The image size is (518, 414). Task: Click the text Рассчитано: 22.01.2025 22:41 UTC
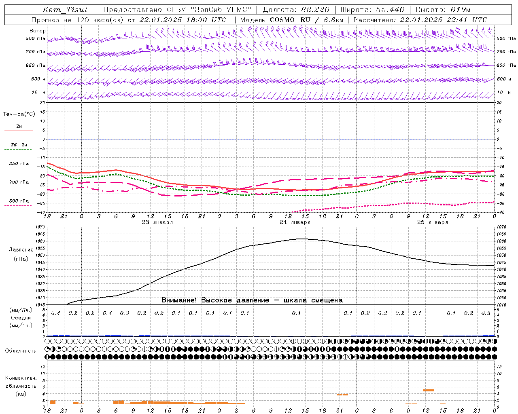click(x=420, y=20)
